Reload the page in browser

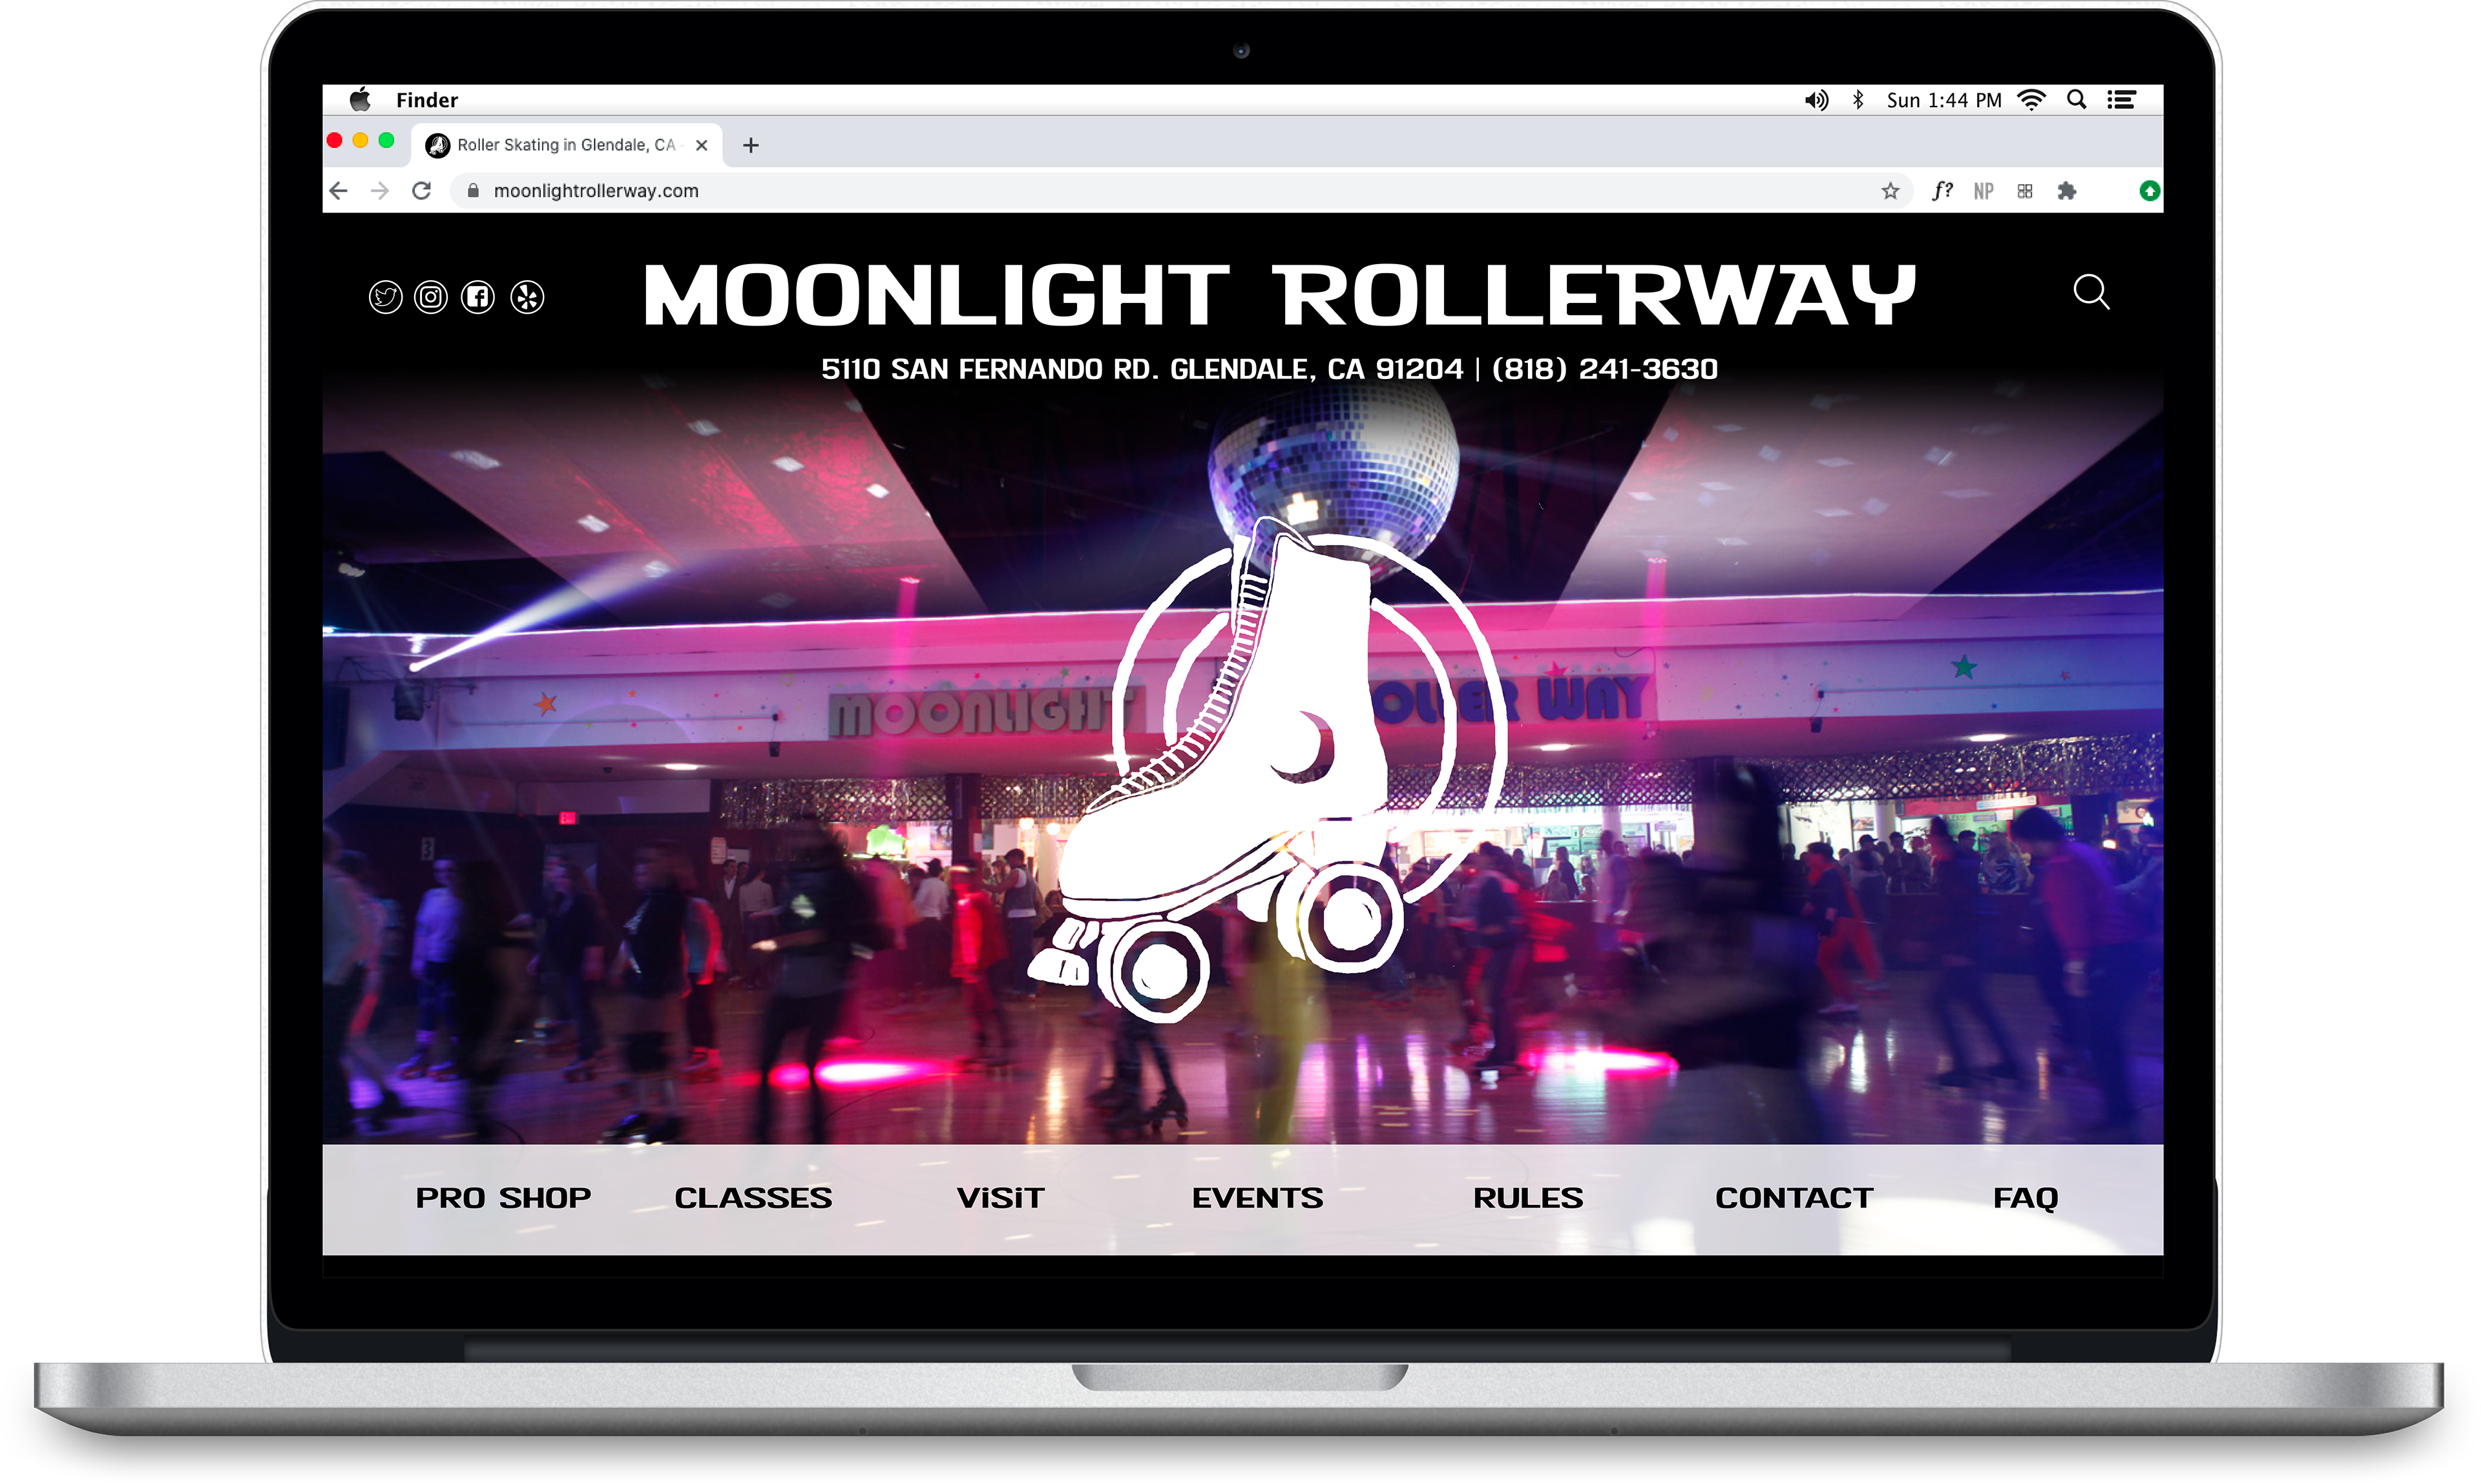coord(422,191)
